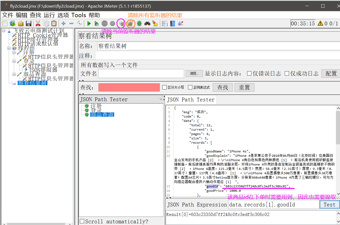Screen dimensions: 340x225
Task: Click the JSON Path Expression field
Action: point(274,205)
